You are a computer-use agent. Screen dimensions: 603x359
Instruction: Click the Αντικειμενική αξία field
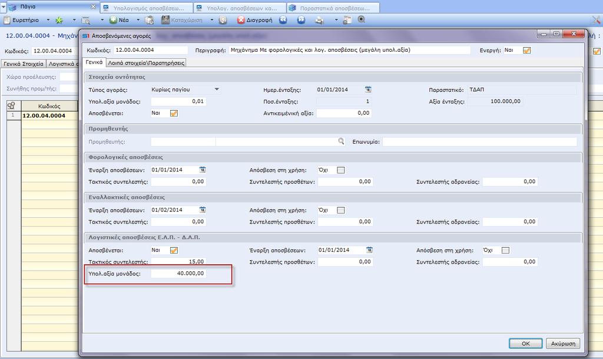pos(344,113)
